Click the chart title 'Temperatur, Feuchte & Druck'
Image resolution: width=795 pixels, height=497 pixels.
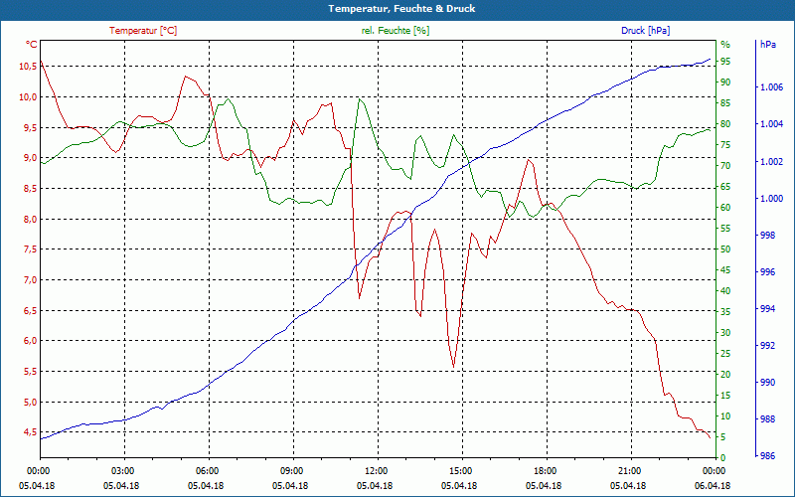coord(401,9)
